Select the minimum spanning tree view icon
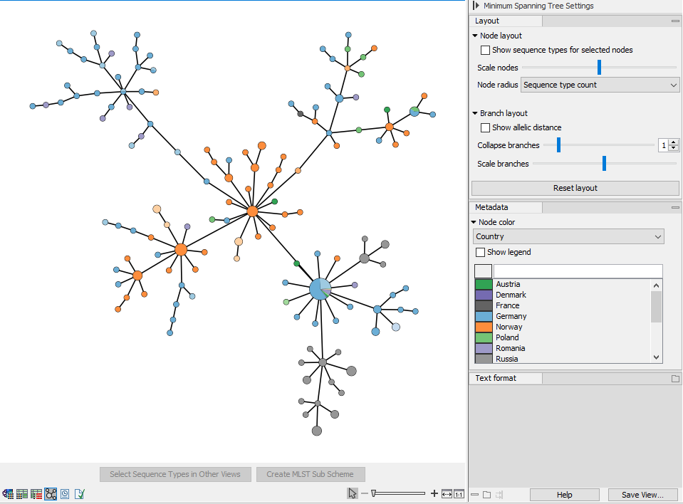 (51, 493)
